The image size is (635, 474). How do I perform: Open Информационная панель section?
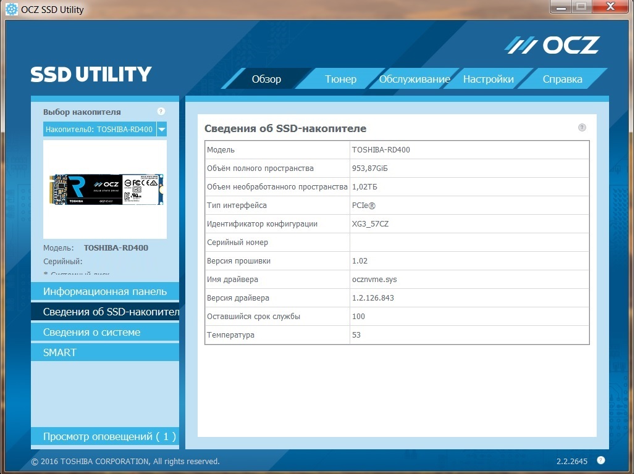coord(105,291)
